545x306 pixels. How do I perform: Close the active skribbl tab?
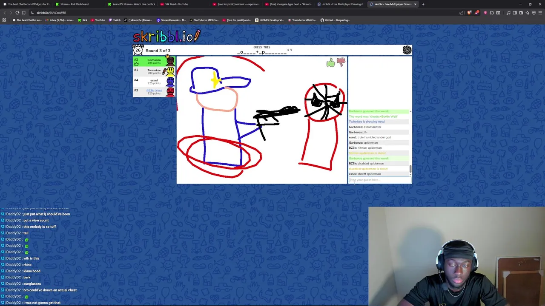(415, 4)
